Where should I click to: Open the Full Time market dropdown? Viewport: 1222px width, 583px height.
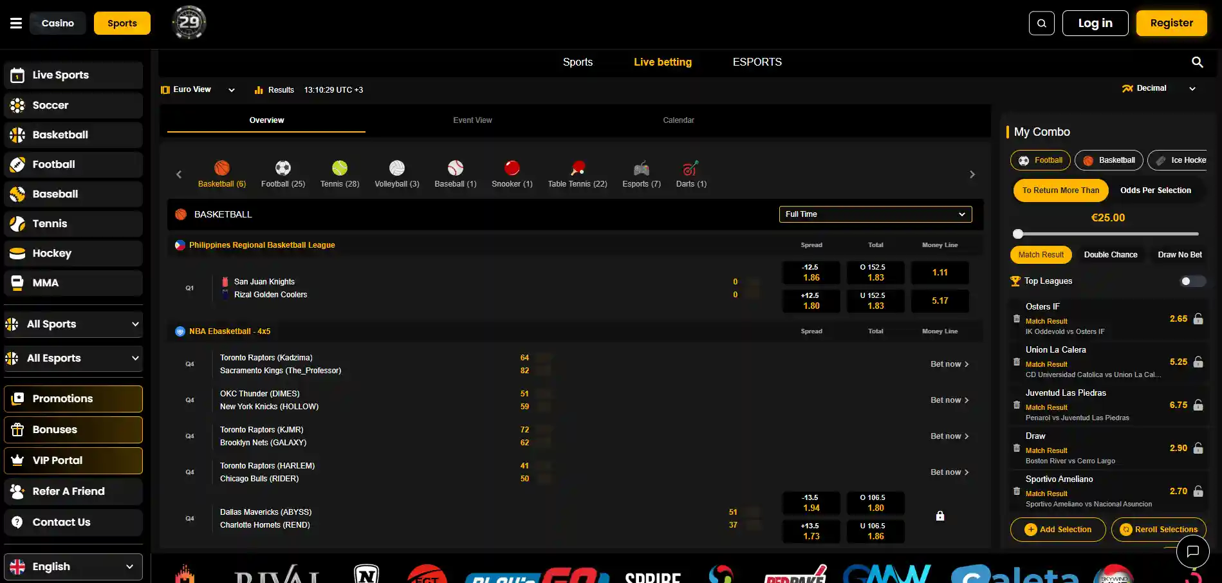pyautogui.click(x=875, y=214)
